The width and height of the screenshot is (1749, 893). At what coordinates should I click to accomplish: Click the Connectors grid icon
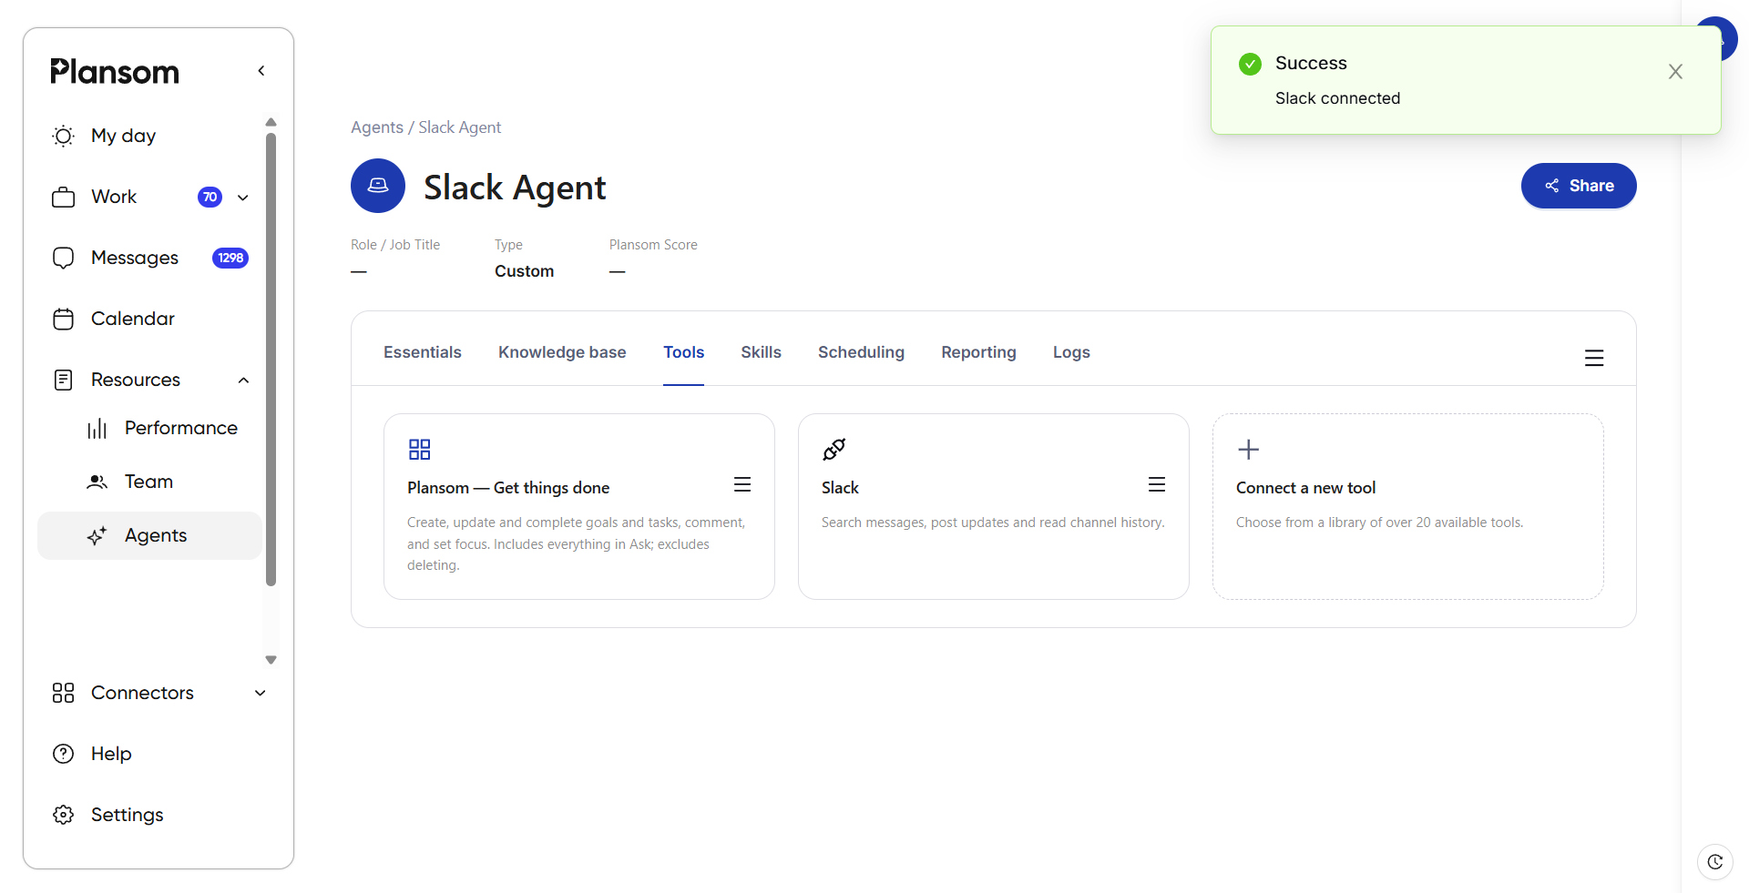pos(63,693)
